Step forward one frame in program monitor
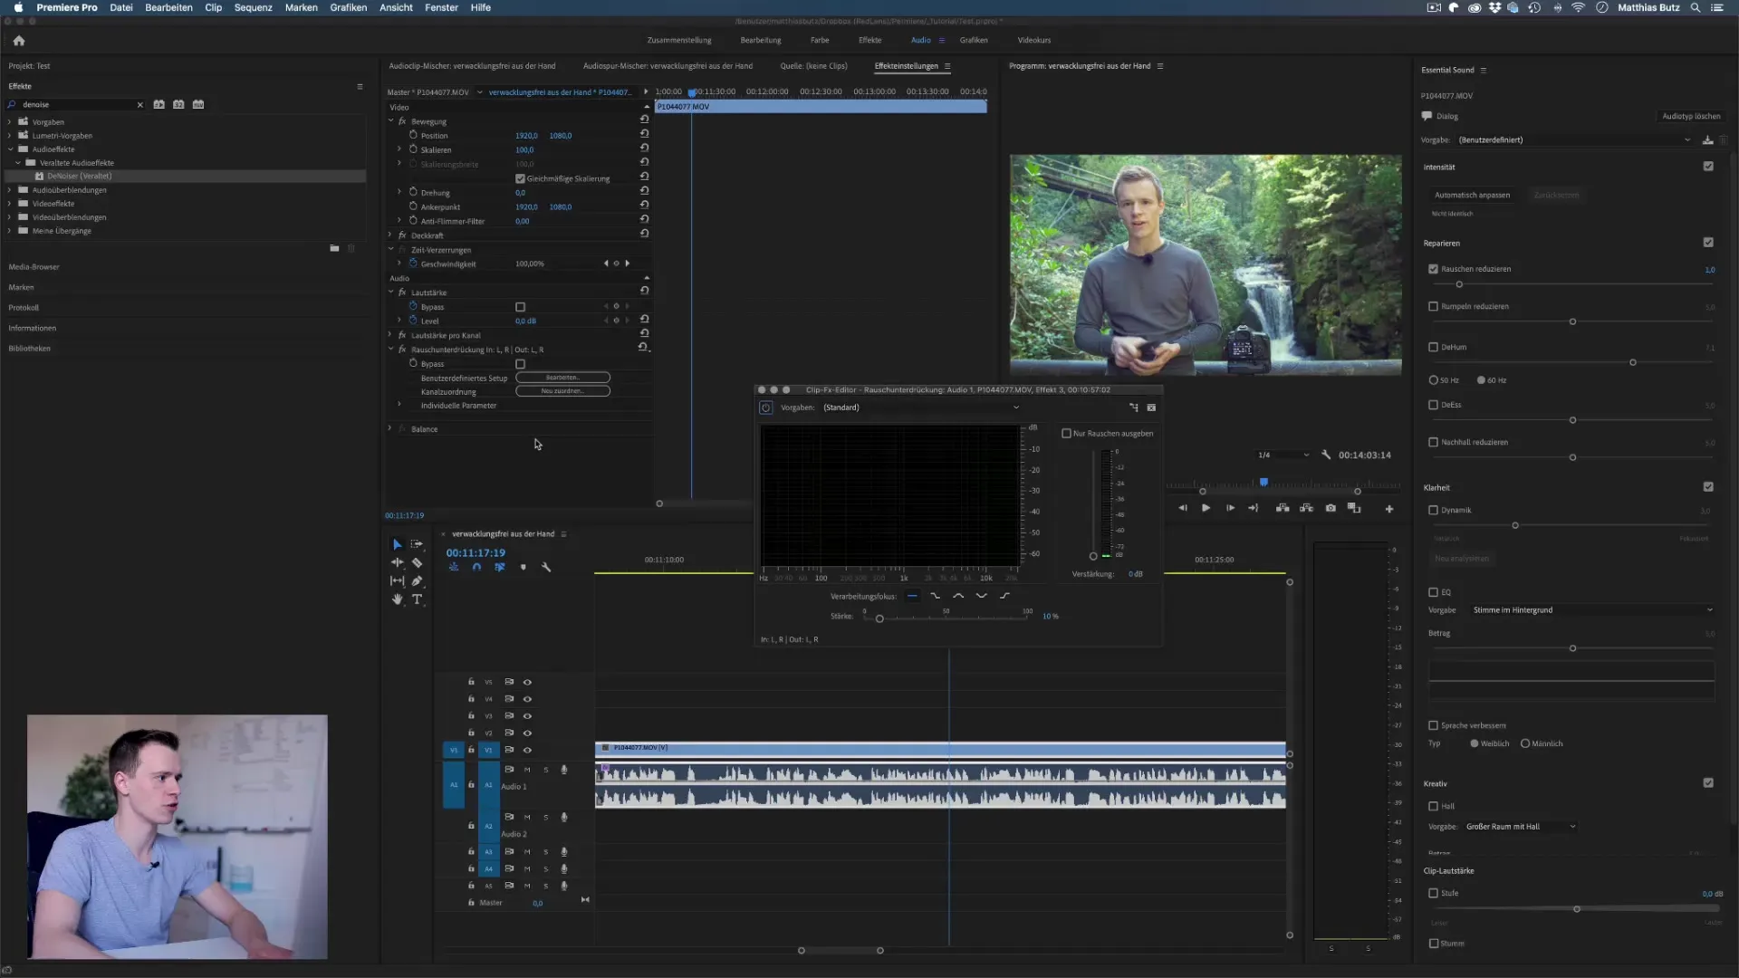Viewport: 1739px width, 978px height. 1230,508
